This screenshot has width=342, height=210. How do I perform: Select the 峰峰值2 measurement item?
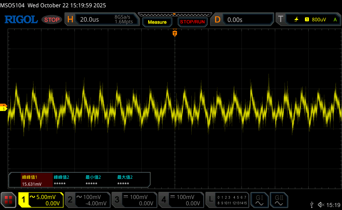(61, 177)
